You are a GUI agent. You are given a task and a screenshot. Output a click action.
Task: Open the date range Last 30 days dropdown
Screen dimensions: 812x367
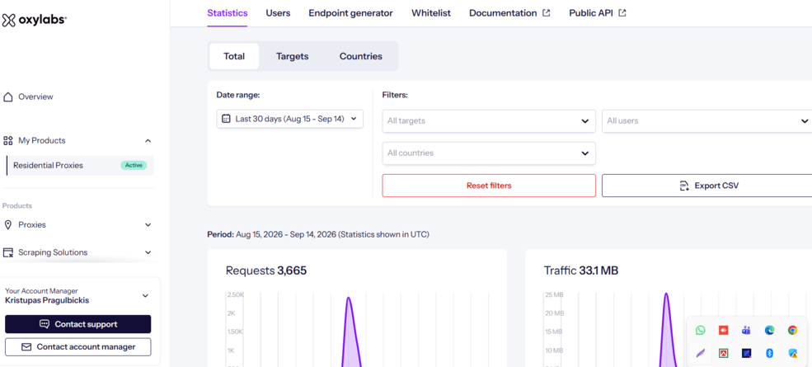290,119
